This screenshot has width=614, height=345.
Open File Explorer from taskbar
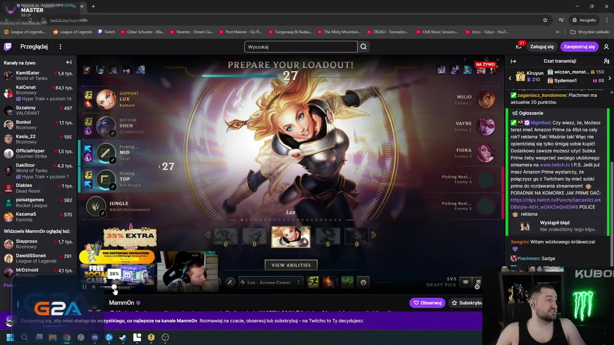click(53, 337)
